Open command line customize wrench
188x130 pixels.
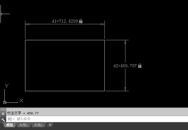pyautogui.click(x=3, y=120)
